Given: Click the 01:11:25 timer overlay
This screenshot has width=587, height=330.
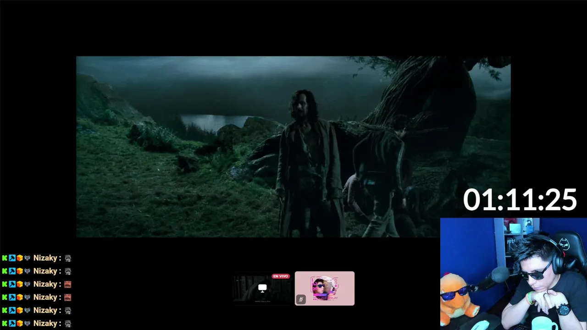Looking at the screenshot, I should pos(520,200).
